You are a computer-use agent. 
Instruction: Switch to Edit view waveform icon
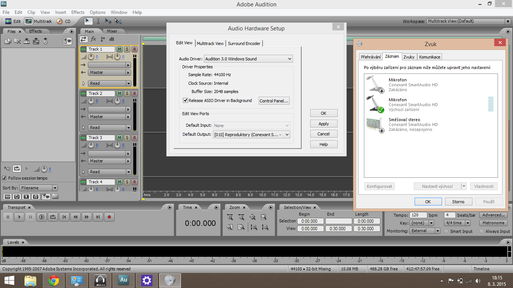point(8,21)
